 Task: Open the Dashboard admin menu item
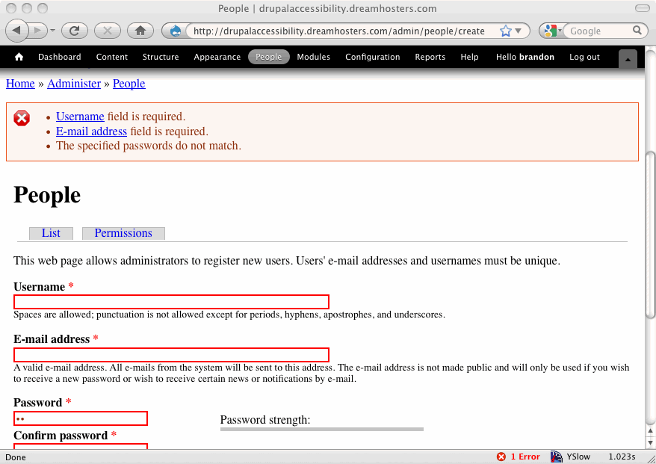[60, 57]
